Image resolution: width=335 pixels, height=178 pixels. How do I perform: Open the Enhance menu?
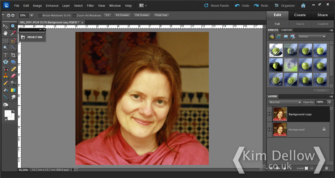52,5
